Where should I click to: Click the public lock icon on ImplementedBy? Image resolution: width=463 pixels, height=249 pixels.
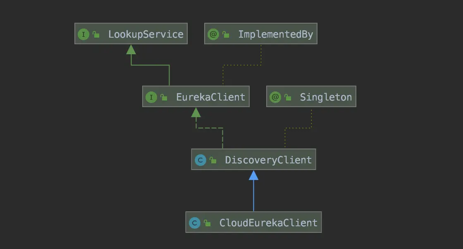tap(226, 35)
